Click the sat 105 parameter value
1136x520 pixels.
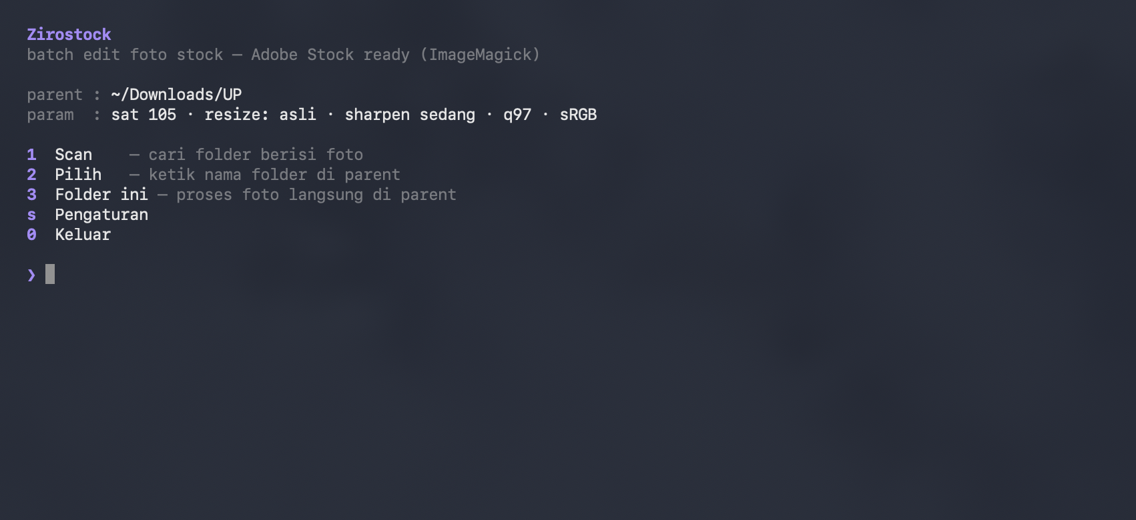tap(144, 115)
